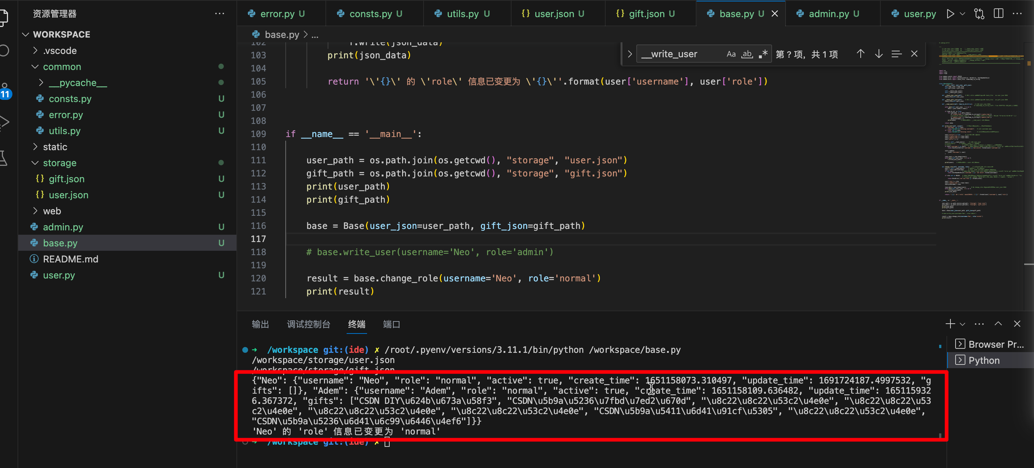Screen dimensions: 1034x468
Task: Toggle regular expression in find
Action: 763,54
